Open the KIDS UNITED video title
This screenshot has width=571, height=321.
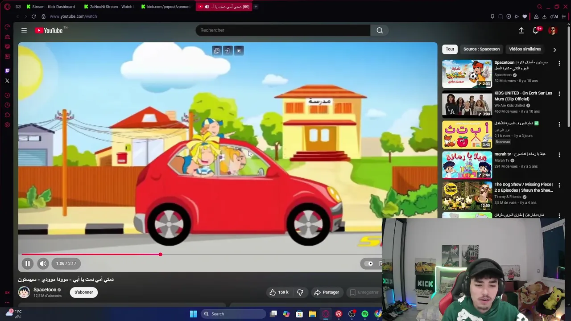click(523, 96)
